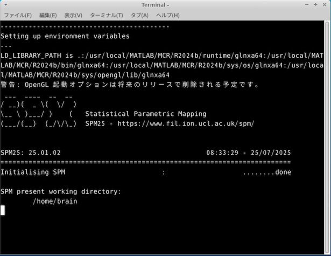Click 'Initialising SPM' text
Image resolution: width=331 pixels, height=256 pixels.
click(x=33, y=172)
